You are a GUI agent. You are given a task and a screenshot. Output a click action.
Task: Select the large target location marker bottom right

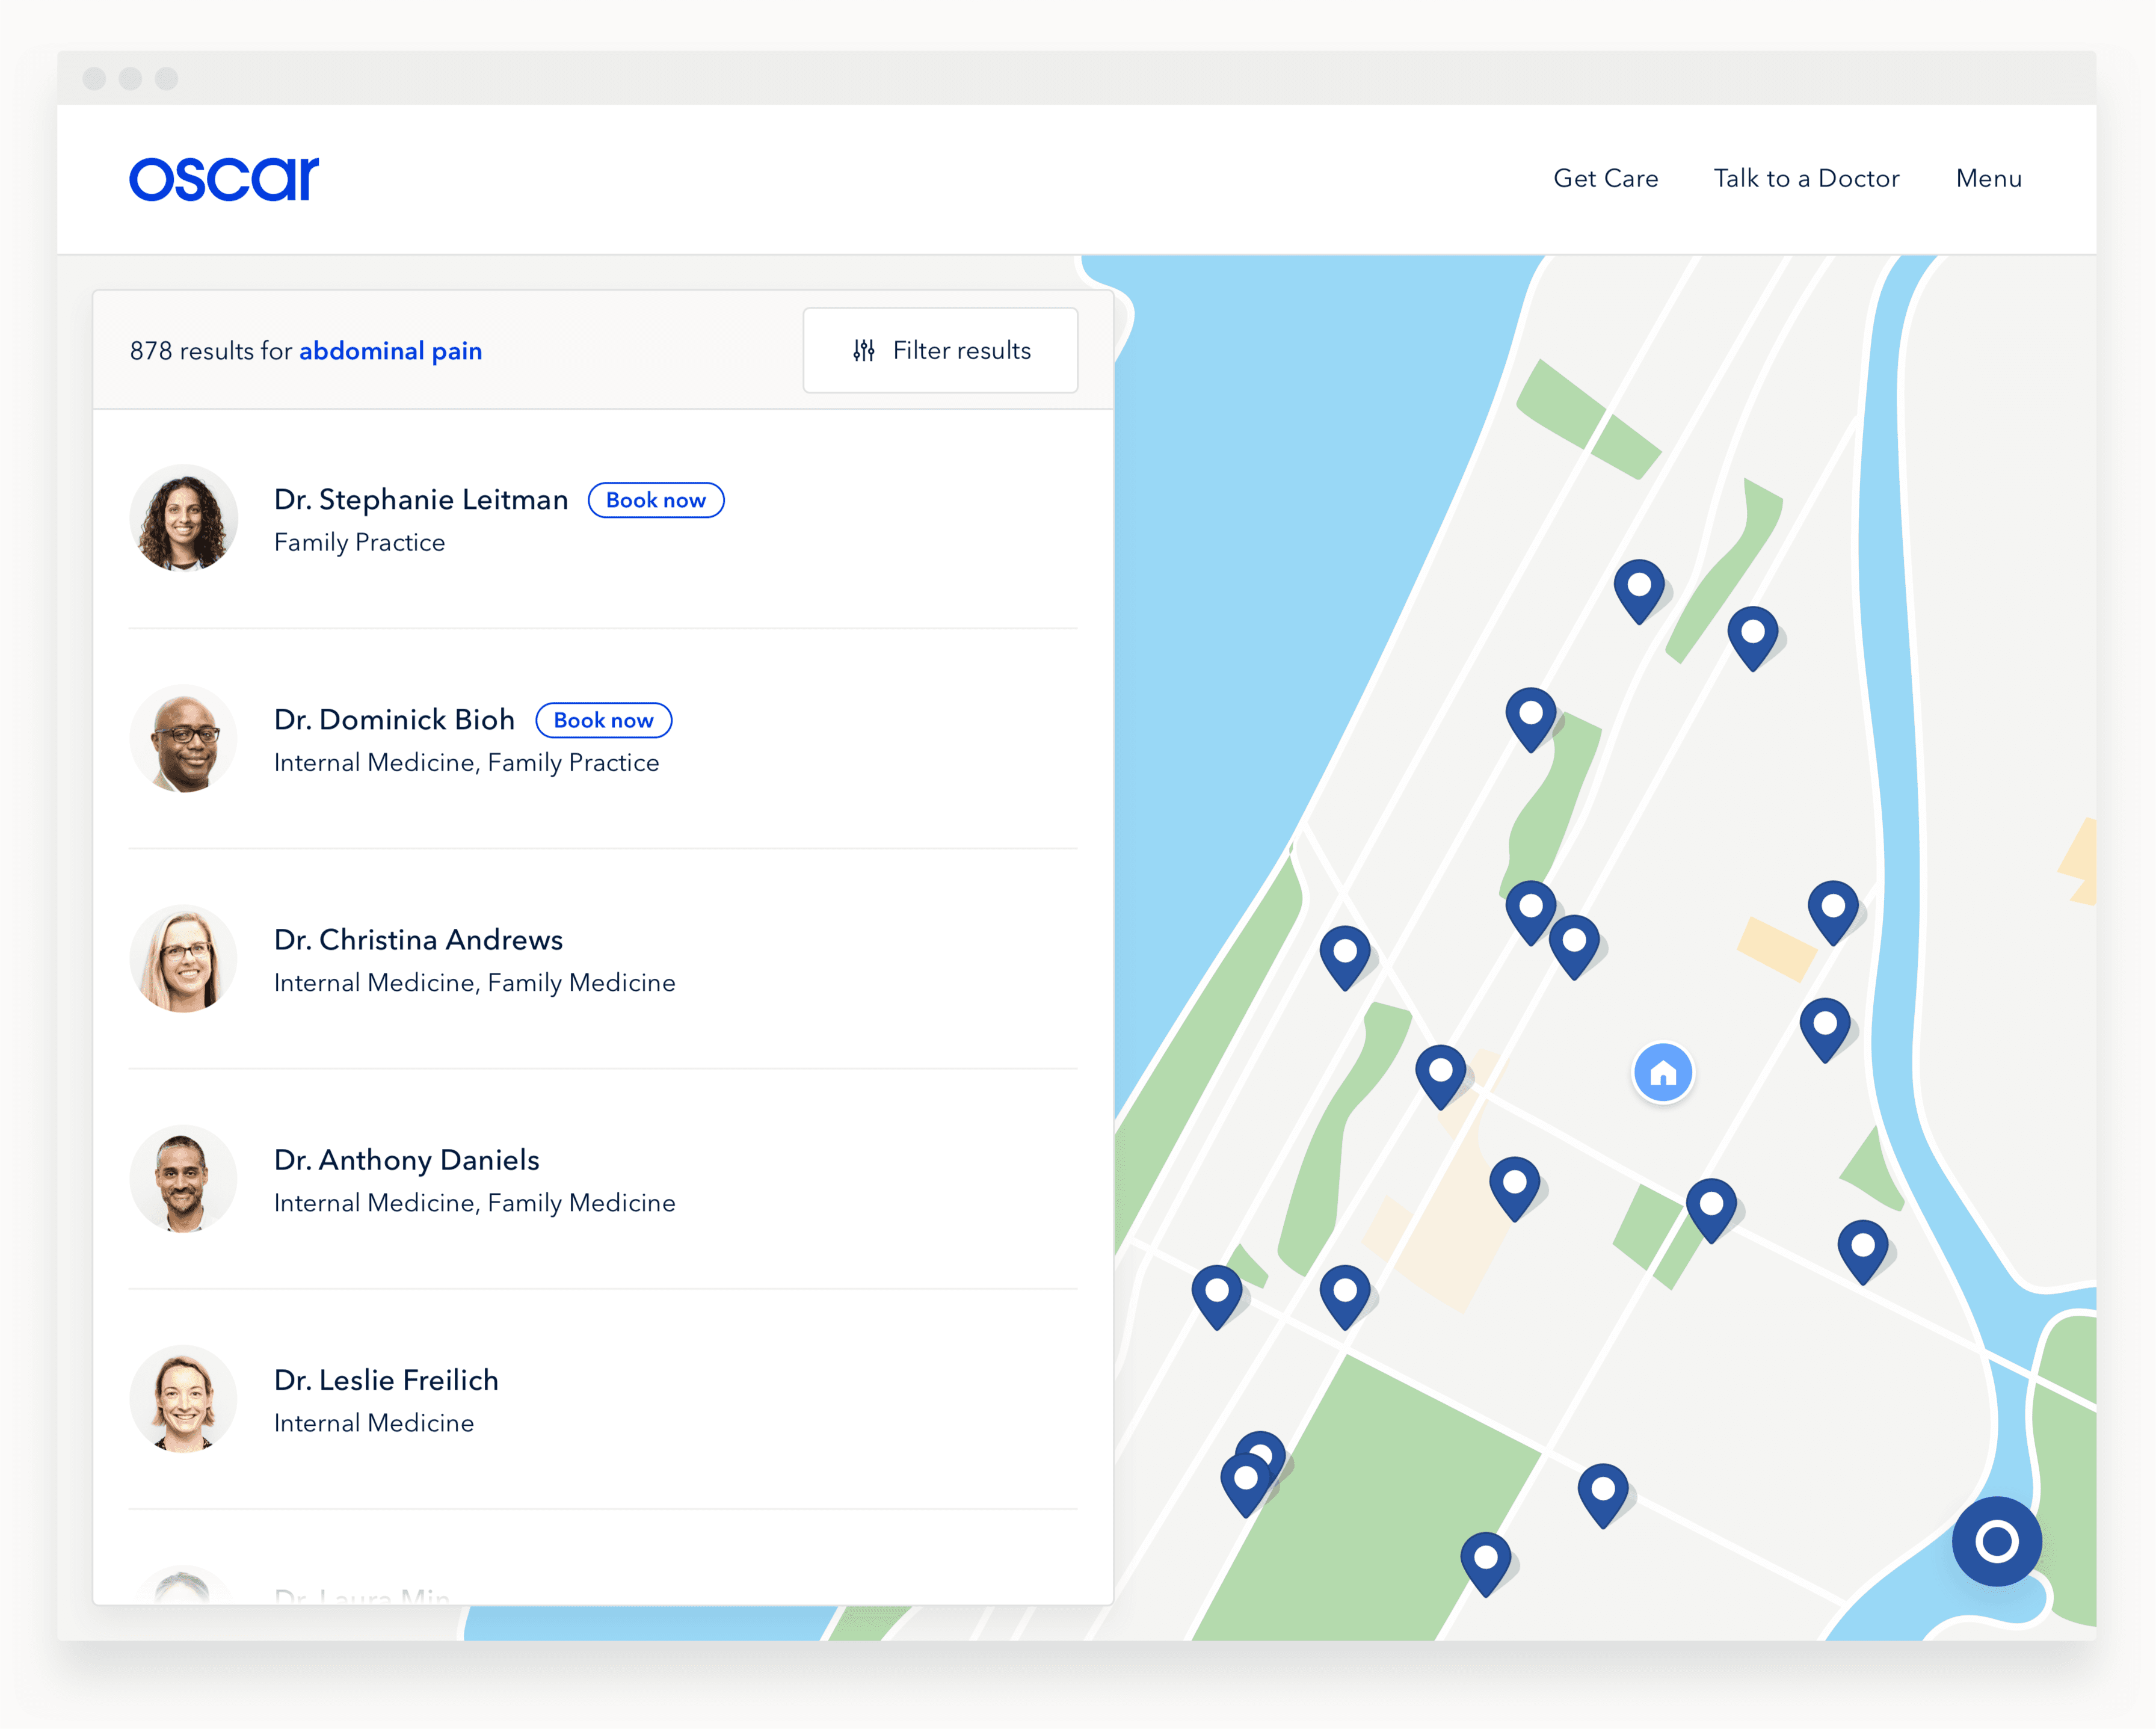[x=1996, y=1541]
